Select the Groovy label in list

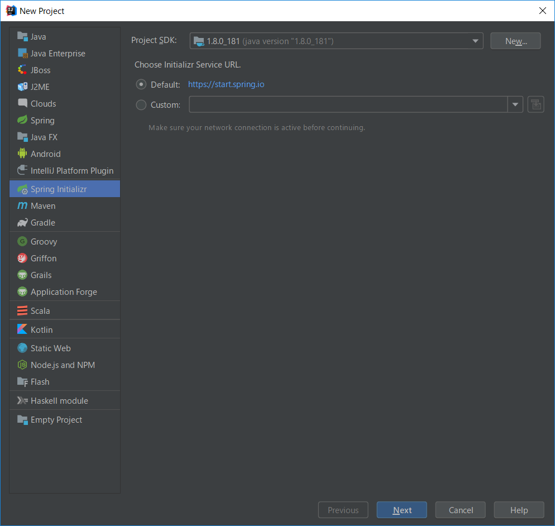(44, 242)
